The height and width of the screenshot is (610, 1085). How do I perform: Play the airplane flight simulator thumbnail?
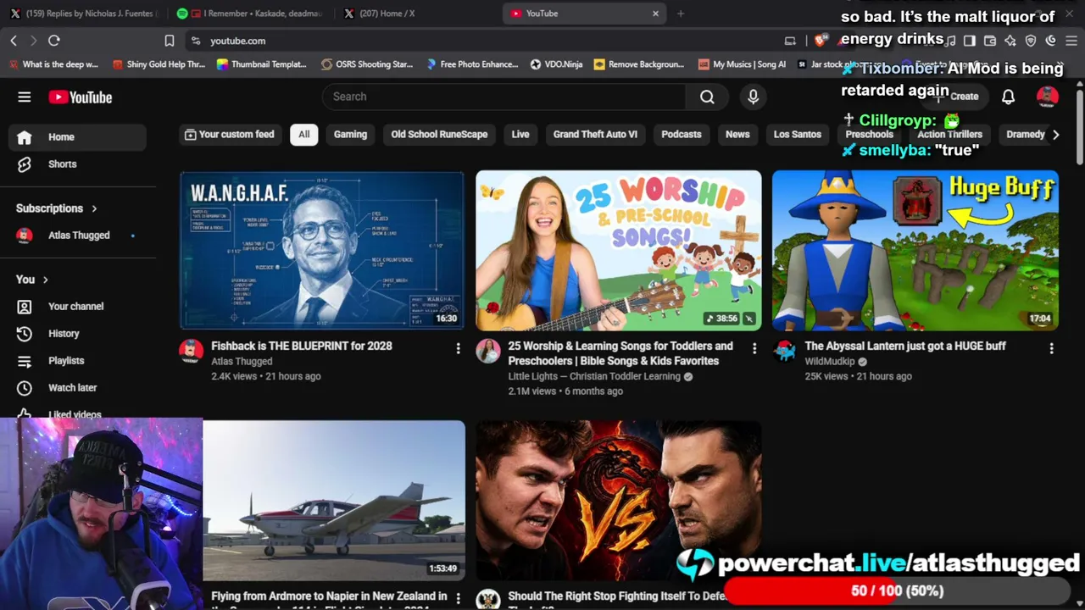334,500
